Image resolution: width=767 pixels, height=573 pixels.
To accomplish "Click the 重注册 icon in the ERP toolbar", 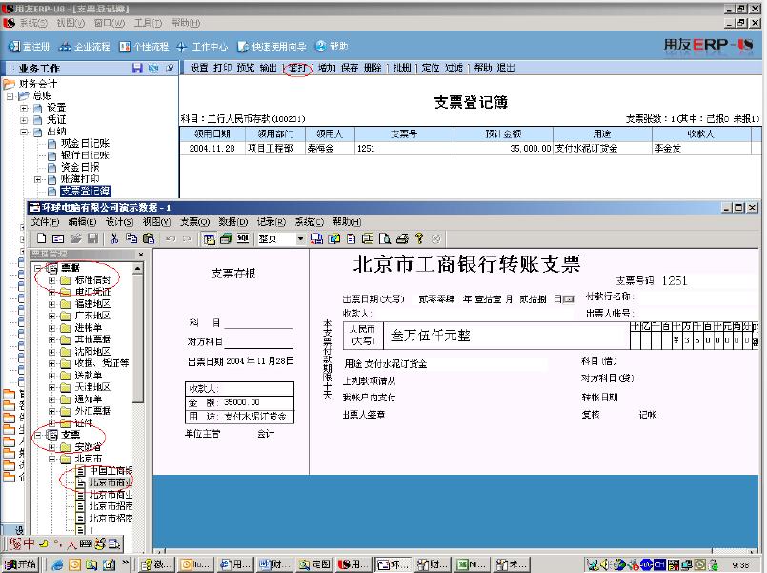I will pos(13,46).
